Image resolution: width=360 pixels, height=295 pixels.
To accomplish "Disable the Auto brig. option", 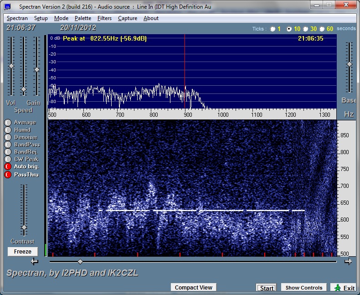I will [8, 167].
